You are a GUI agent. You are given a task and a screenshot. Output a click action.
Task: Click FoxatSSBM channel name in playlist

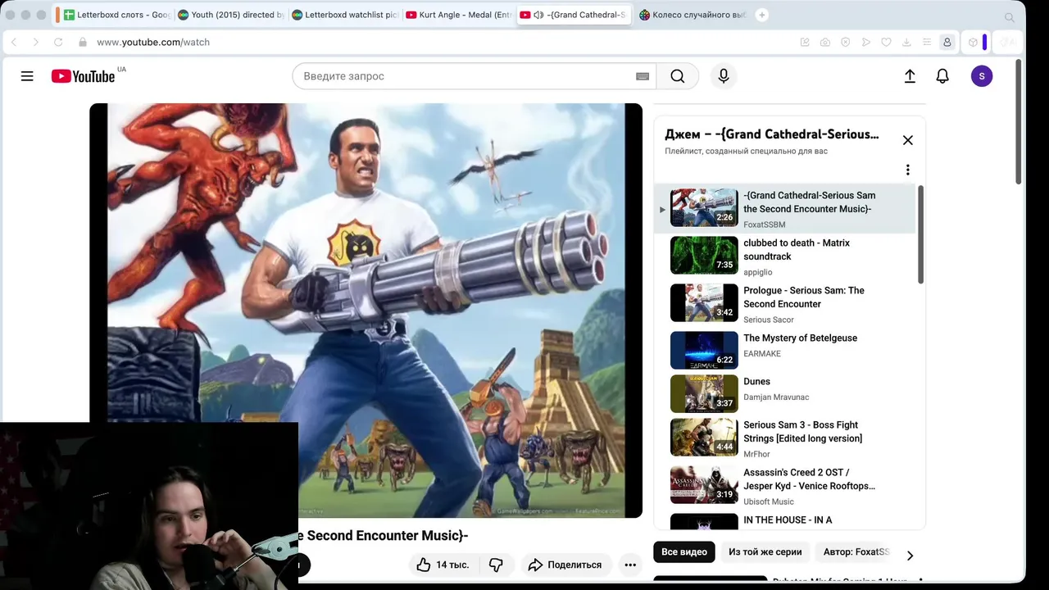click(764, 225)
